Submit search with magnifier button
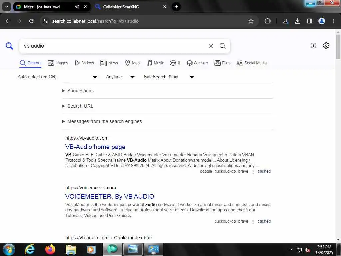The width and height of the screenshot is (341, 256). pos(222,46)
